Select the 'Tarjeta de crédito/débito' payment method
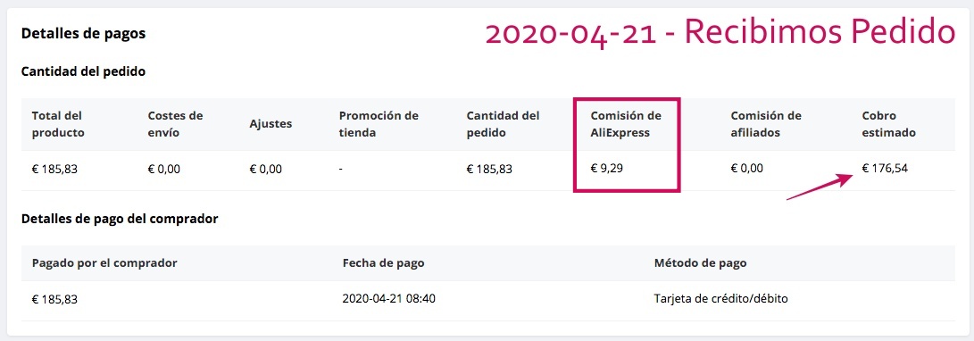974x341 pixels. 721,299
